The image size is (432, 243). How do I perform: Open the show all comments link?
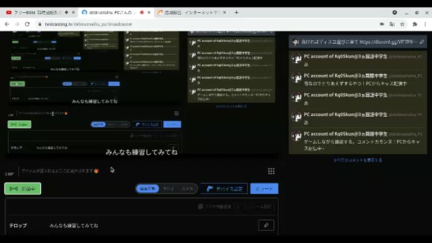coord(358,160)
